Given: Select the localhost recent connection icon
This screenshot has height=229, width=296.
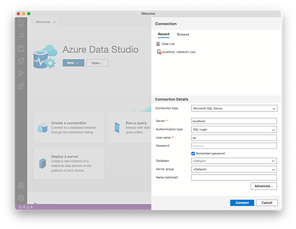Looking at the screenshot, I should (x=159, y=52).
